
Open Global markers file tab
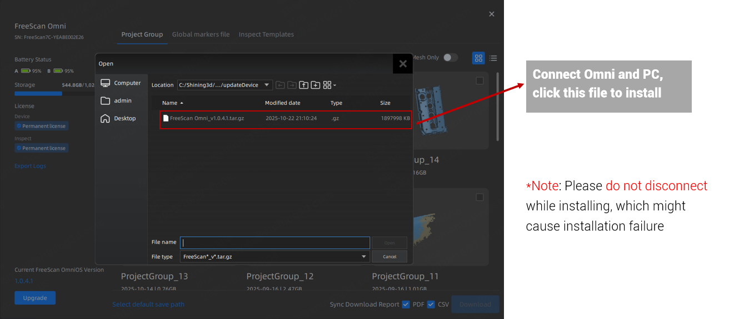pyautogui.click(x=201, y=34)
